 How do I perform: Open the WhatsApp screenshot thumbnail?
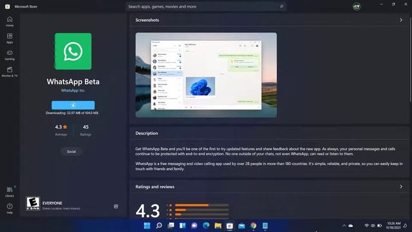(x=206, y=75)
